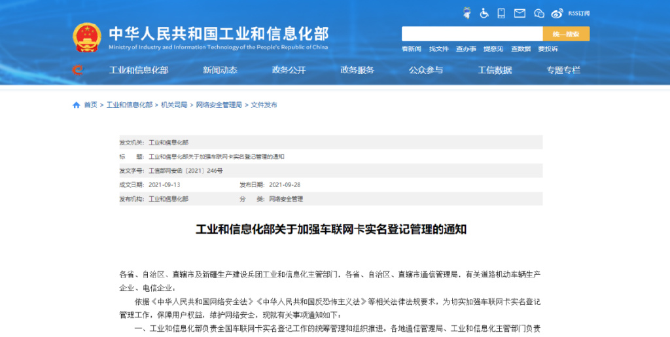
Task: Open the Weibo icon
Action: [557, 13]
